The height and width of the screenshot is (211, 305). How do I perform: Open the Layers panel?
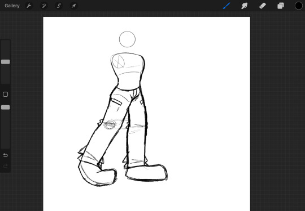coord(281,6)
